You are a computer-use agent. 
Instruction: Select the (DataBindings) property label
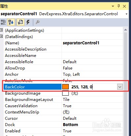pyautogui.click(x=19, y=37)
